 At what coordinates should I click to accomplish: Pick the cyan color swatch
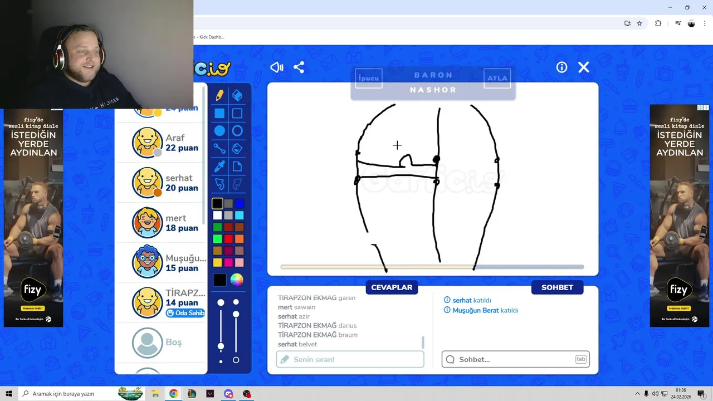pos(239,216)
